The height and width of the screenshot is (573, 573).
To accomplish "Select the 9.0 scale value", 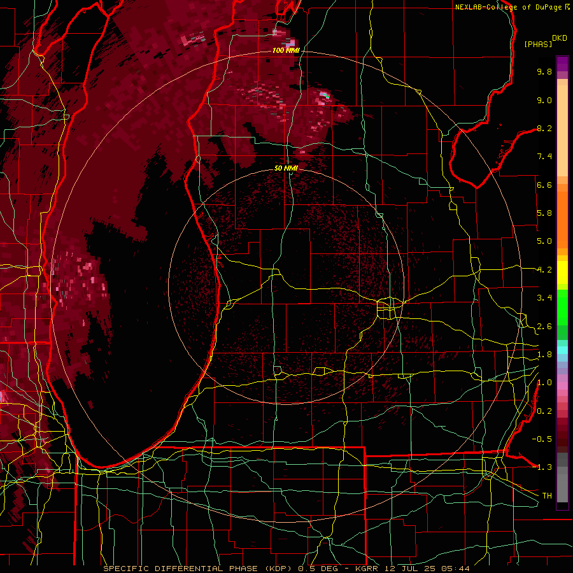I will (544, 100).
